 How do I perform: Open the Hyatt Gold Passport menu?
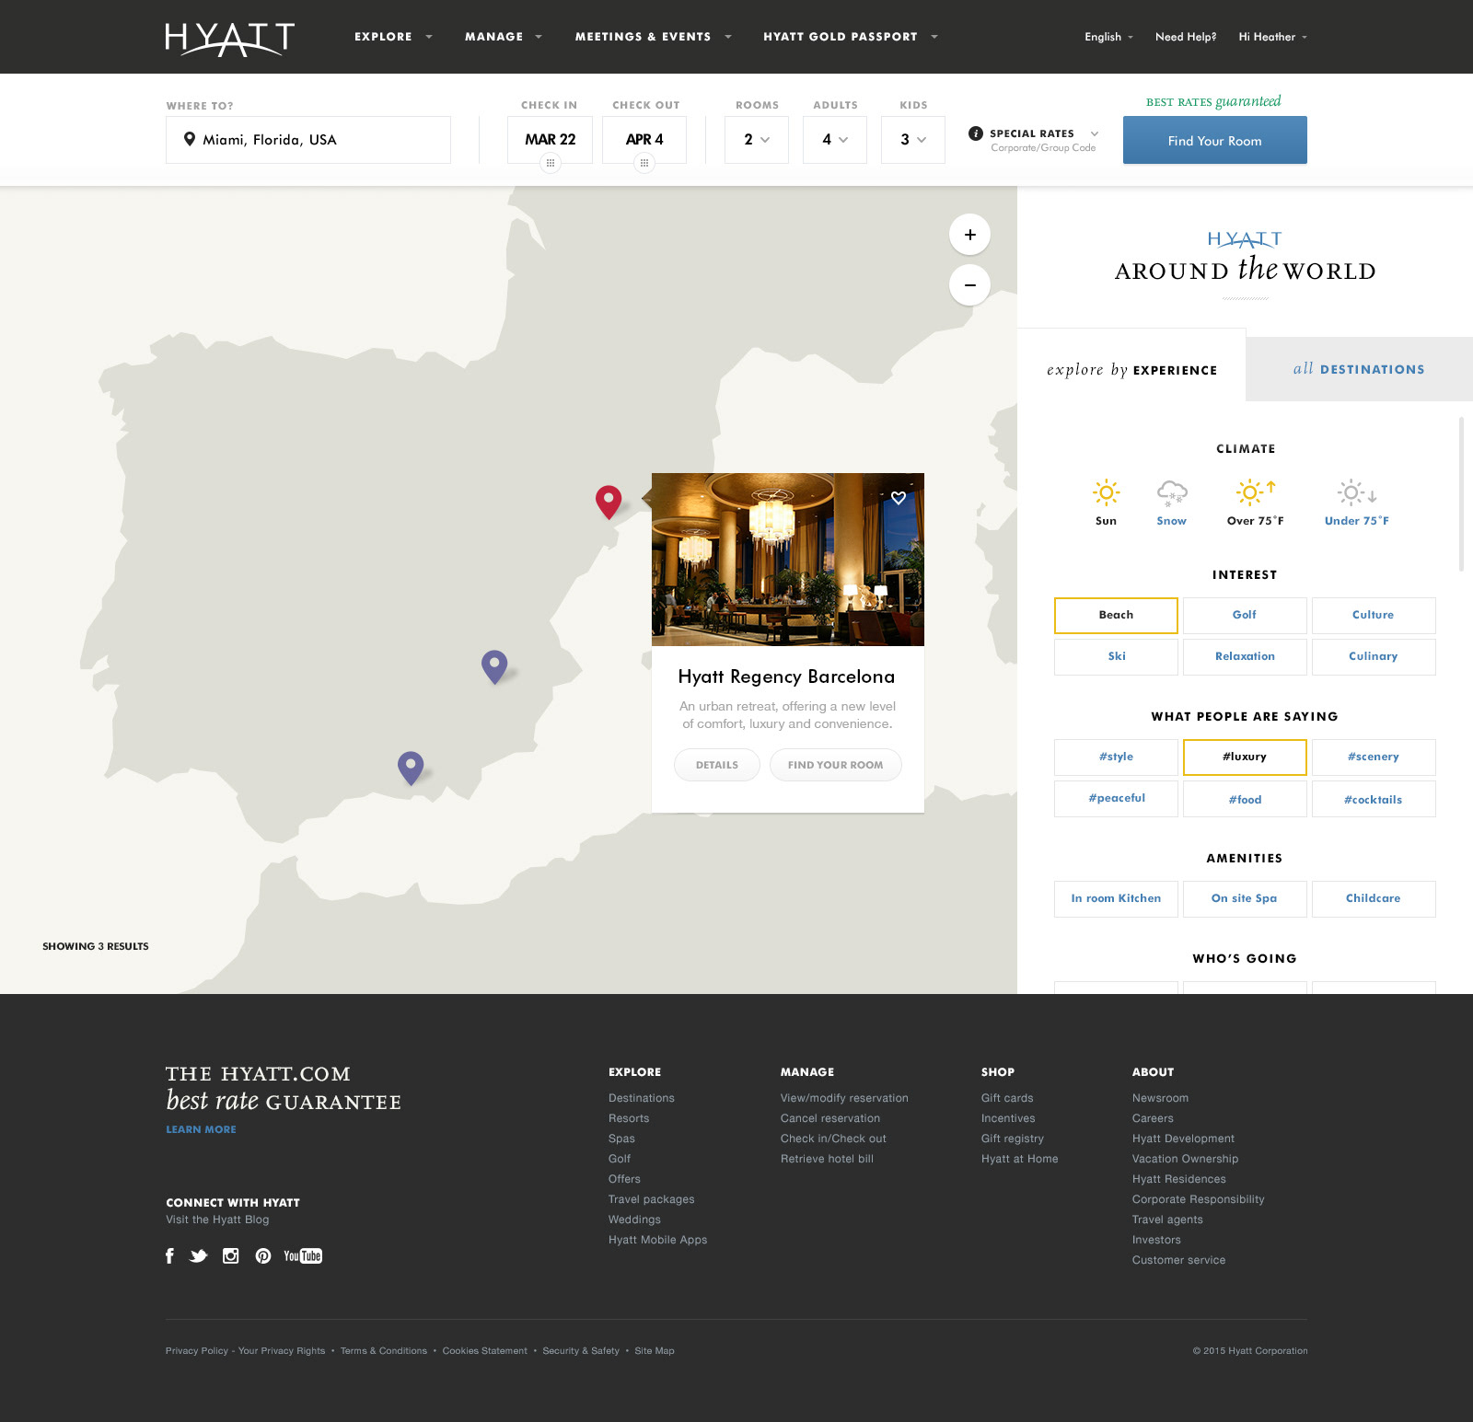pos(851,37)
